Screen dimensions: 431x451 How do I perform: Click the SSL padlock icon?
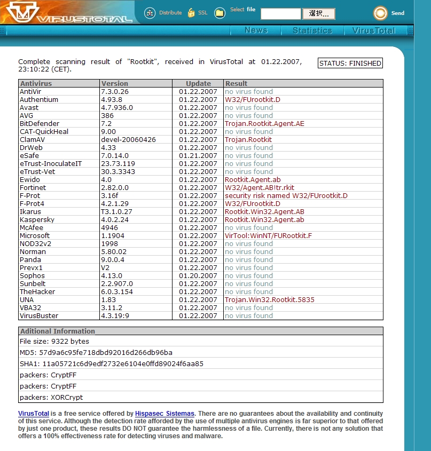[191, 13]
